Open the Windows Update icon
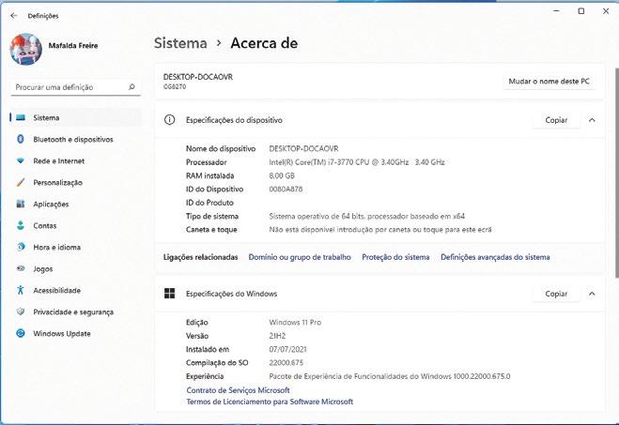 (x=21, y=333)
